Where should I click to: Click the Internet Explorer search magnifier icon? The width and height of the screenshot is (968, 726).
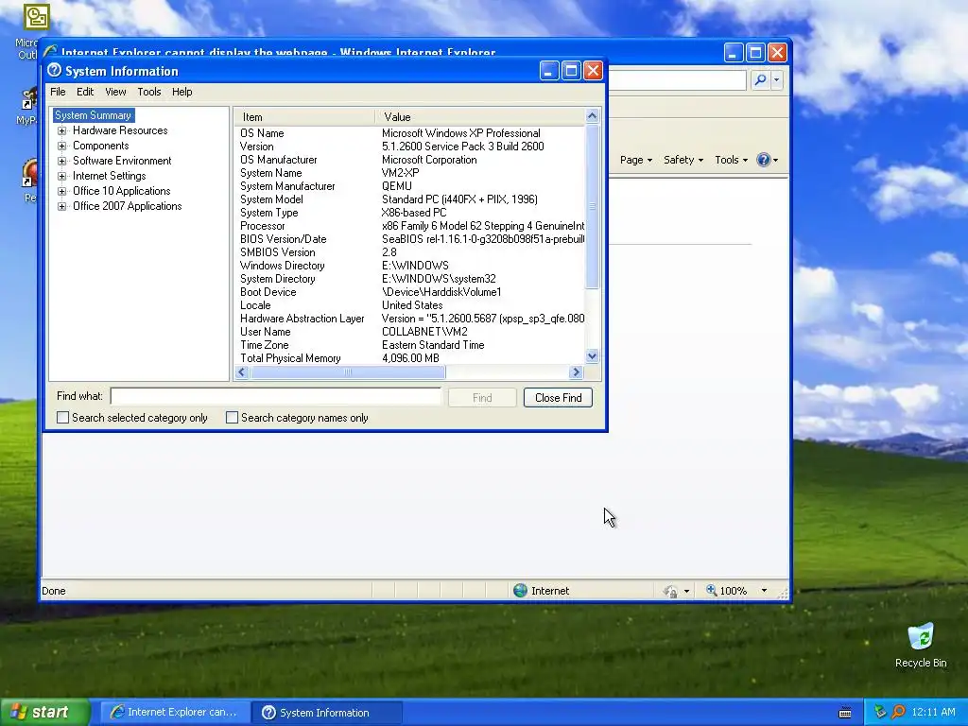761,79
